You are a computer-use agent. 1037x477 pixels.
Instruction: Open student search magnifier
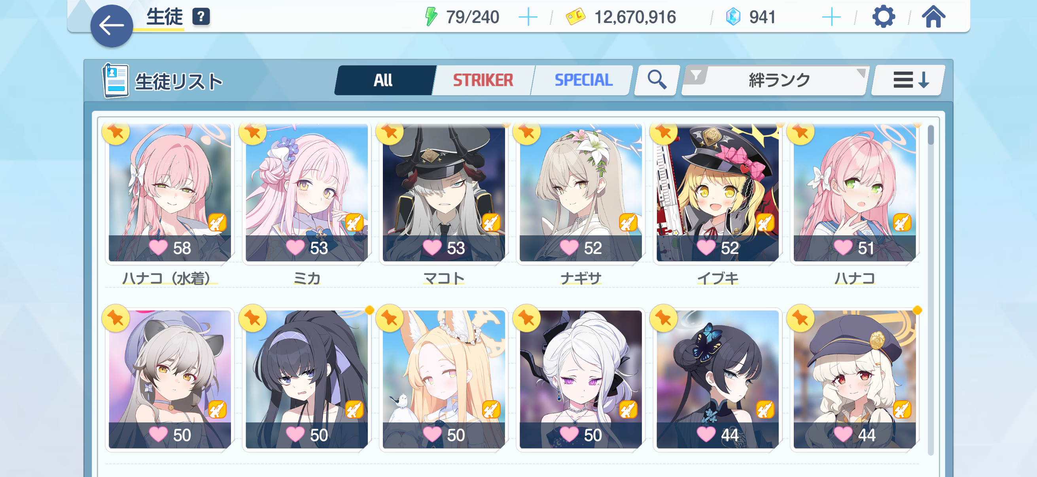pos(657,80)
